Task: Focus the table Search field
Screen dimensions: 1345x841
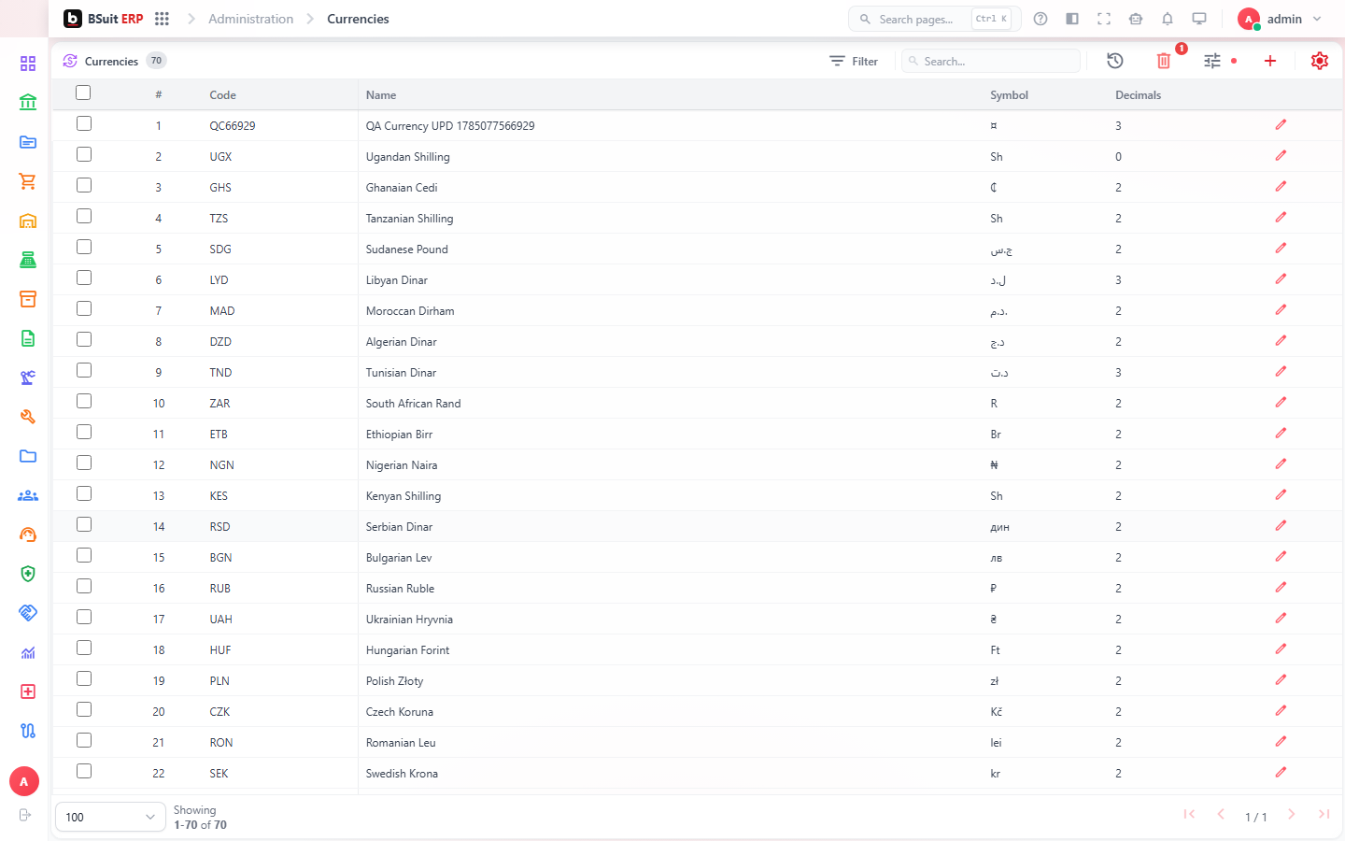Action: (x=991, y=61)
